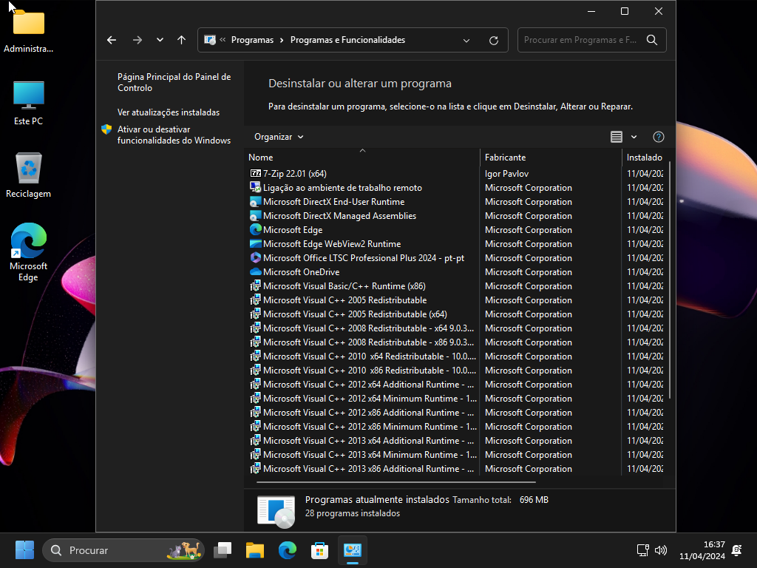Select Microsoft Edge program list icon
This screenshot has width=757, height=568.
click(x=255, y=229)
